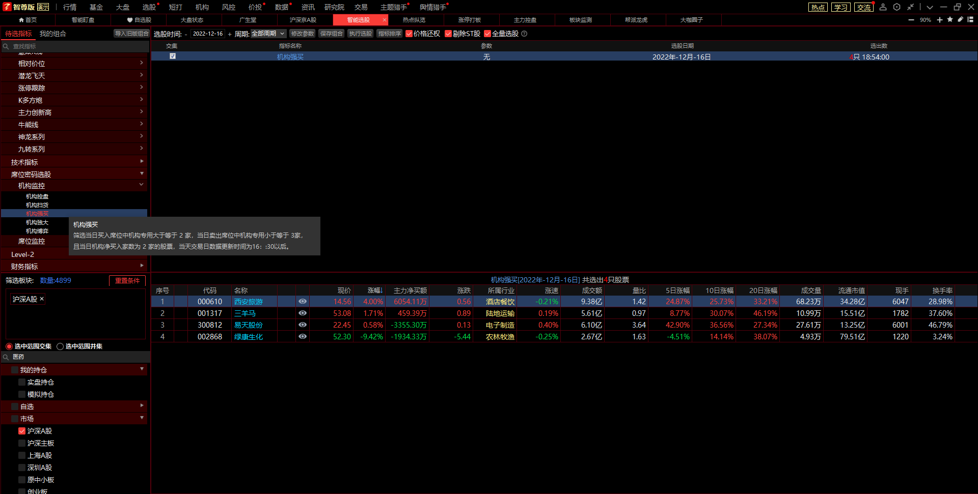
Task: Open the 研究院 menu
Action: 334,7
